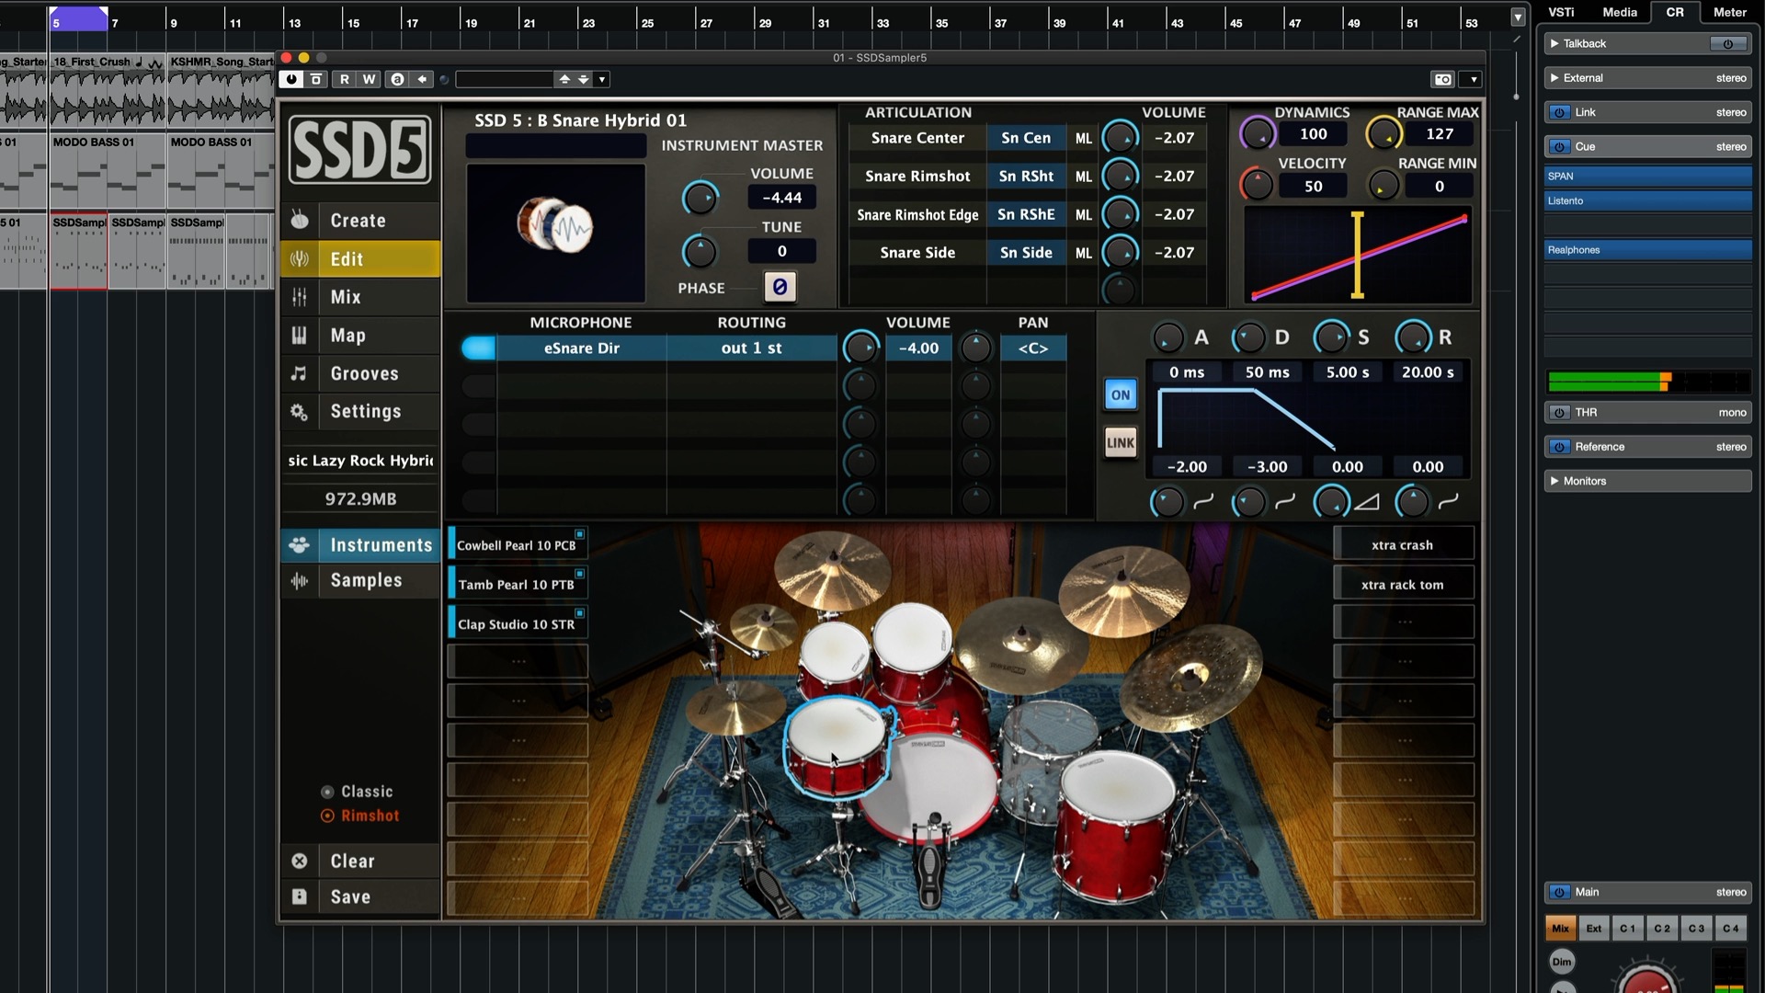Toggle the eSnare Dir microphone switch
The width and height of the screenshot is (1765, 993).
[478, 348]
